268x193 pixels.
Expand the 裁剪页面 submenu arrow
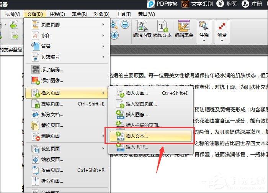click(103, 148)
